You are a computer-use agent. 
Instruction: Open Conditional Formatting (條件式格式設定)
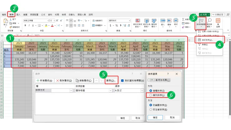[138, 23]
